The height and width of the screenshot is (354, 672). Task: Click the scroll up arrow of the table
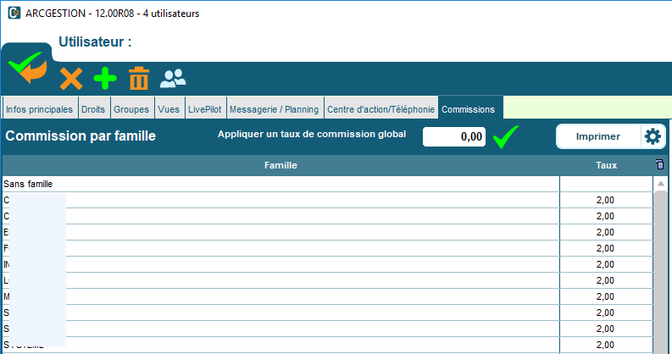(x=661, y=184)
